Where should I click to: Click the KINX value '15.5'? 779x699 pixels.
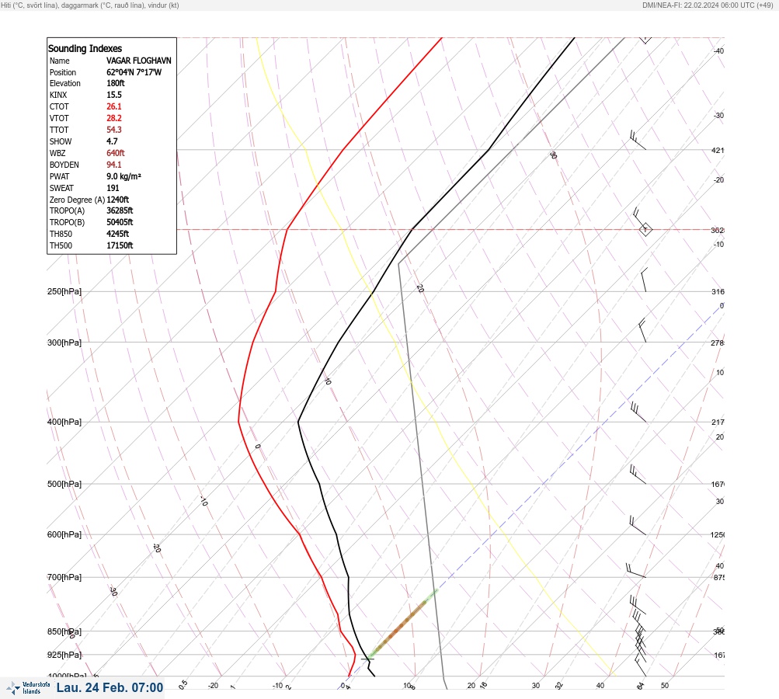(x=113, y=95)
